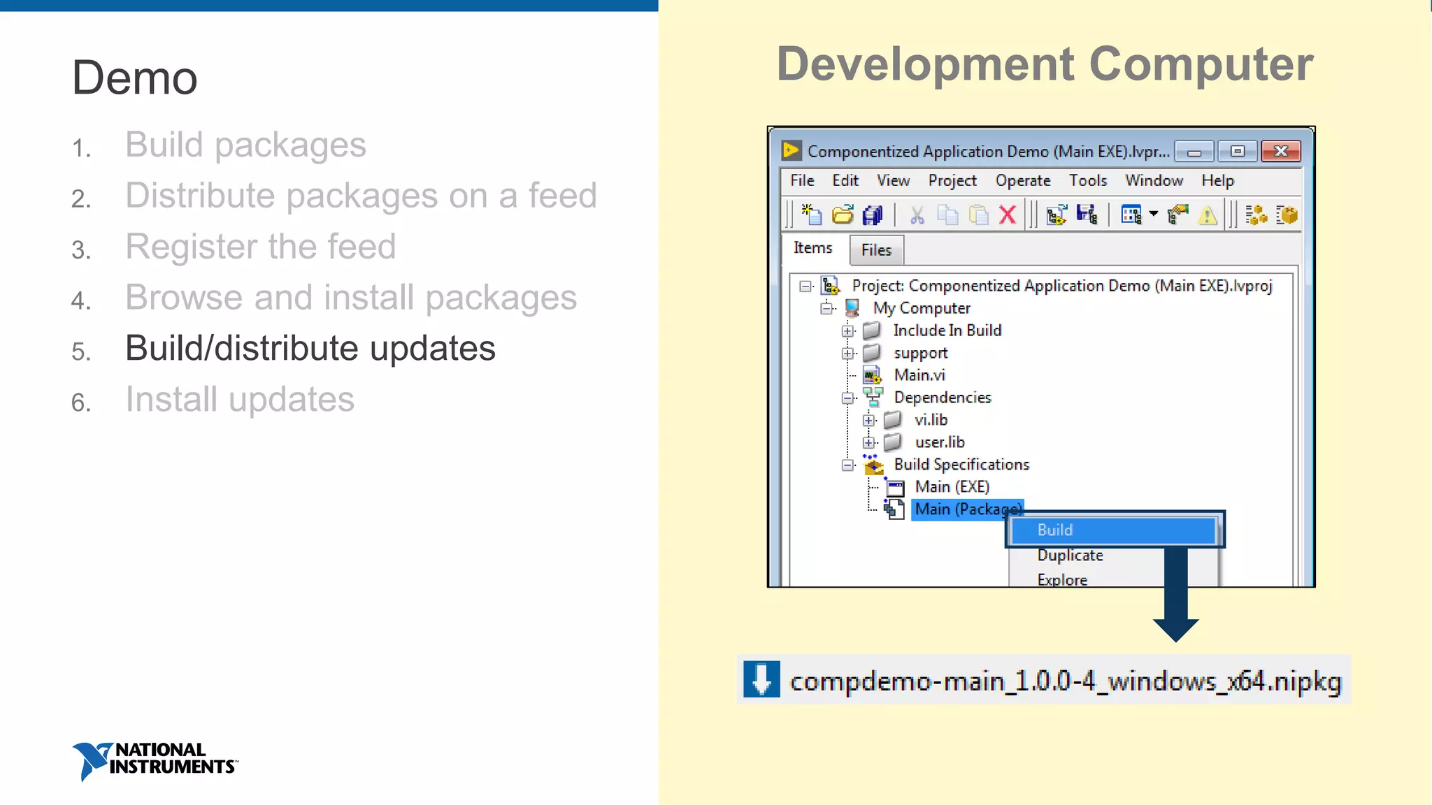Image resolution: width=1432 pixels, height=805 pixels.
Task: Collapse the My Computer node
Action: point(827,308)
